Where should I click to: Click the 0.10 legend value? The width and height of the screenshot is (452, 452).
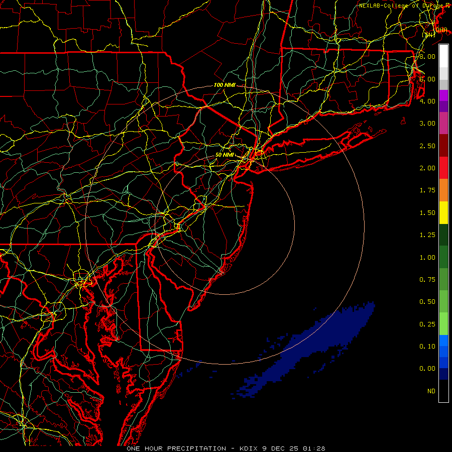point(427,347)
